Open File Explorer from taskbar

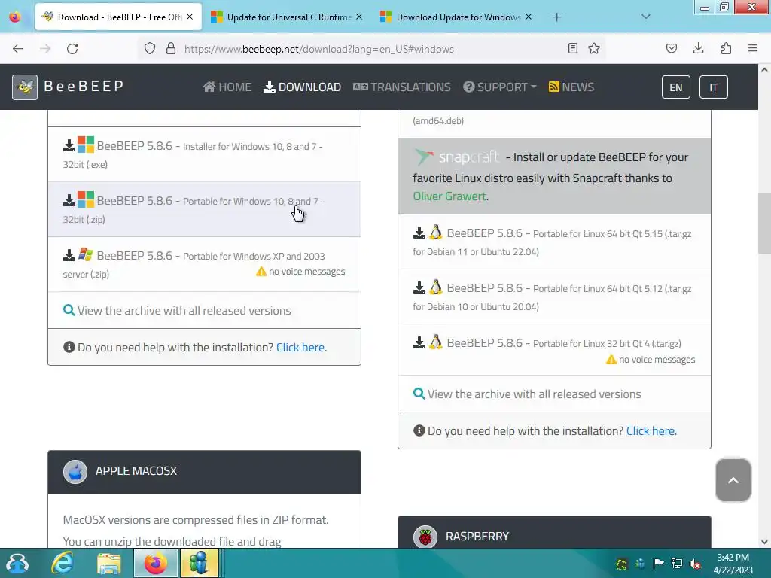coord(108,563)
